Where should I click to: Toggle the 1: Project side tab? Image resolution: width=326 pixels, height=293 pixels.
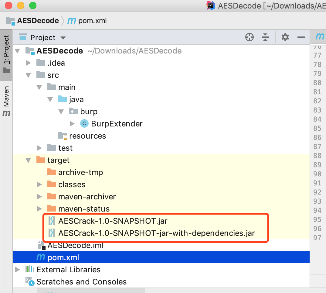tap(6, 55)
